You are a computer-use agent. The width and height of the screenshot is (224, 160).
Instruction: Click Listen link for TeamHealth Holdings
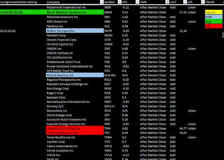point(192,128)
